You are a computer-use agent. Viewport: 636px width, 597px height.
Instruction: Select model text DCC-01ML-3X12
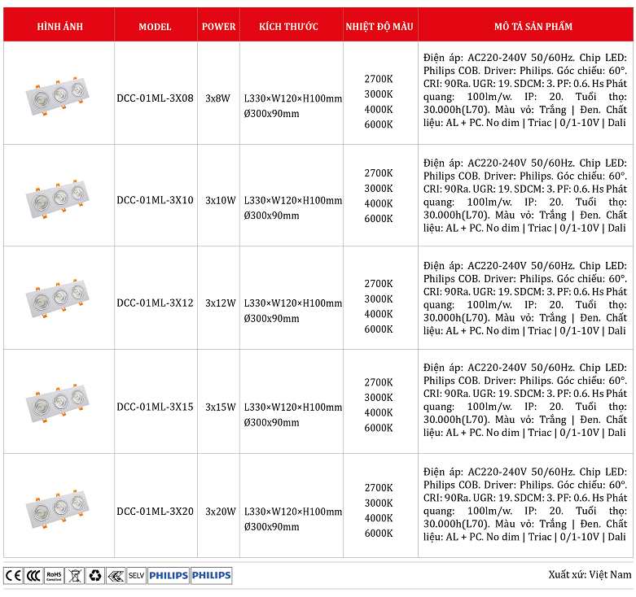(x=155, y=303)
